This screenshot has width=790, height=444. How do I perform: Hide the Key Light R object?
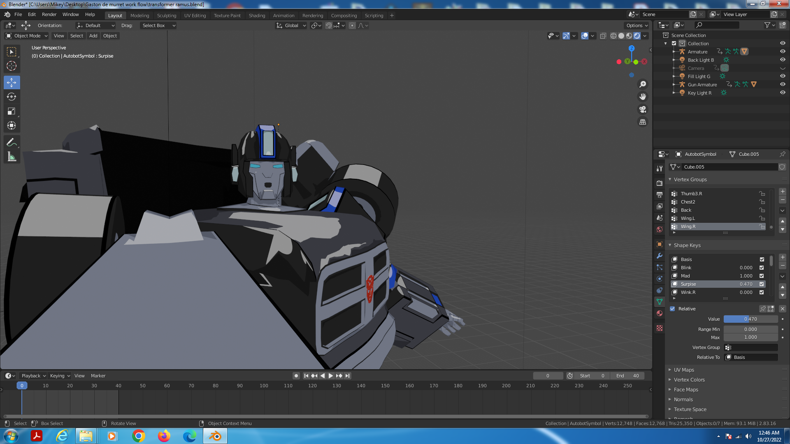783,93
